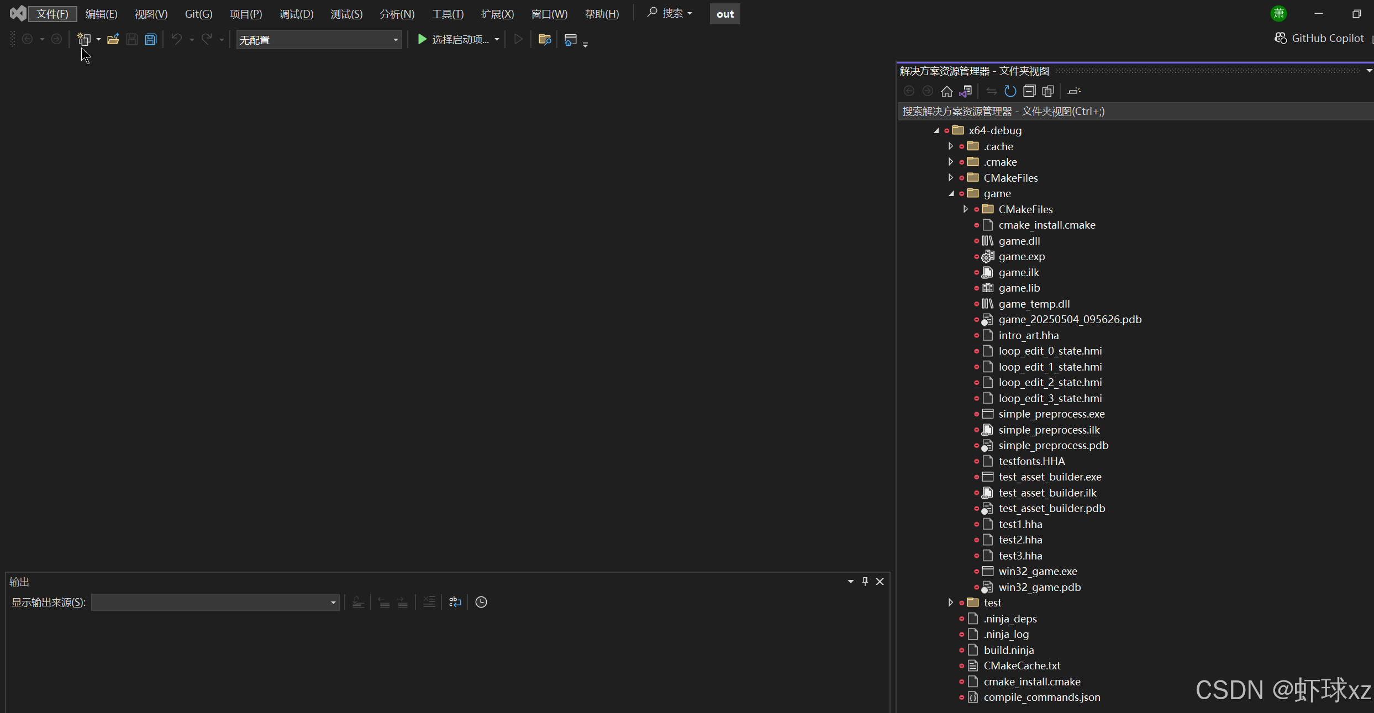Click the clock timestamp icon in Output

tap(481, 602)
